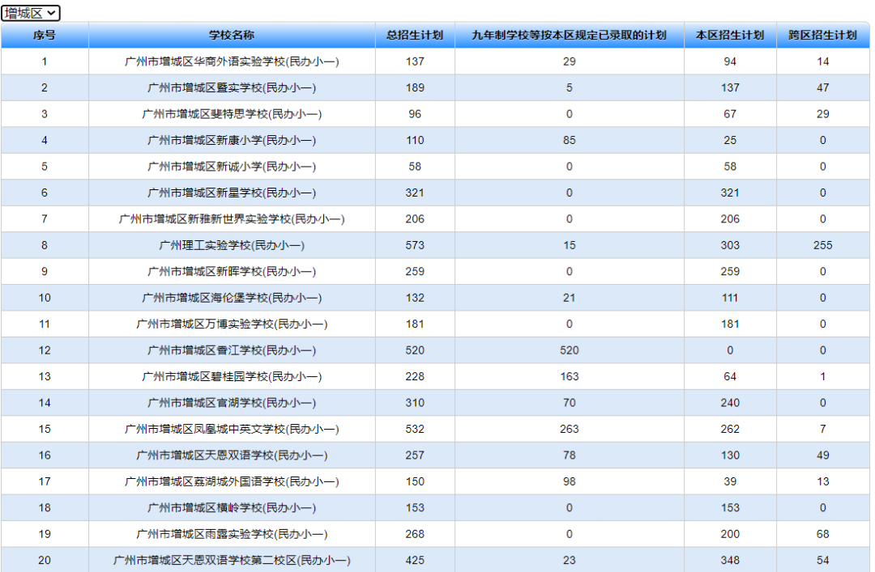Select 广州市增城区海伦堡学校(民办小一) cell
Viewport: 875px width, 572px height.
[x=232, y=298]
